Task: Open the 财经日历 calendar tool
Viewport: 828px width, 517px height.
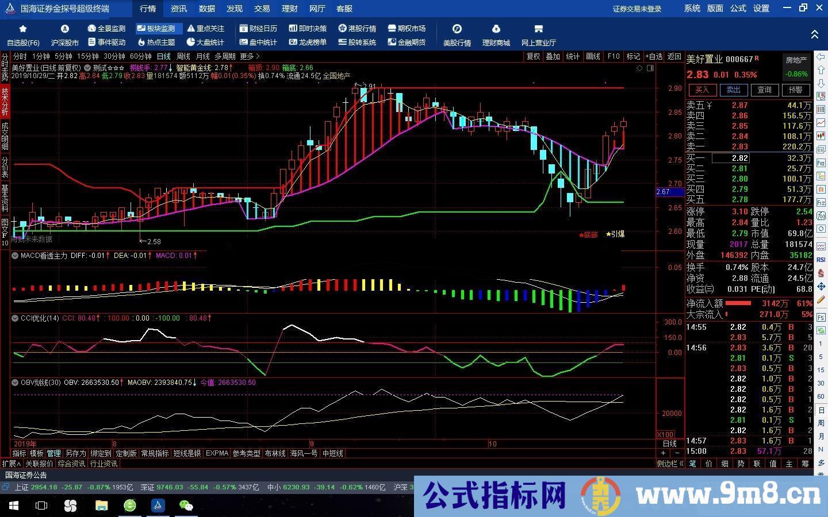Action: [259, 28]
